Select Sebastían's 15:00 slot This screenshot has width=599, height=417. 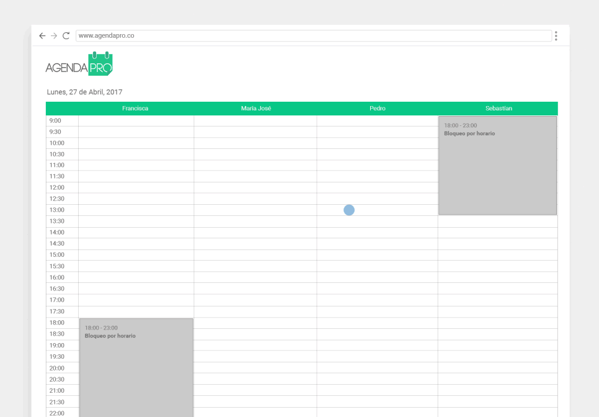coord(498,255)
